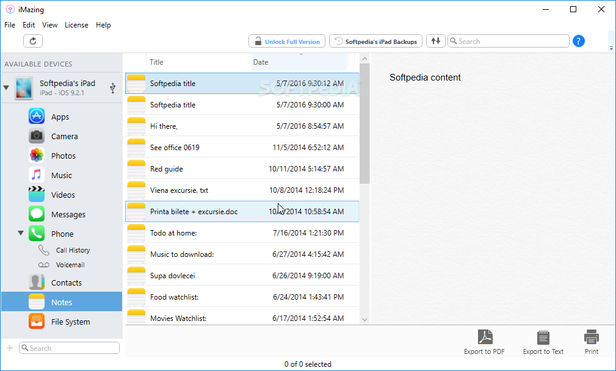Viewport: 616px width, 371px height.
Task: Click date 11/5/2014 6:52:12 AM
Action: point(308,147)
